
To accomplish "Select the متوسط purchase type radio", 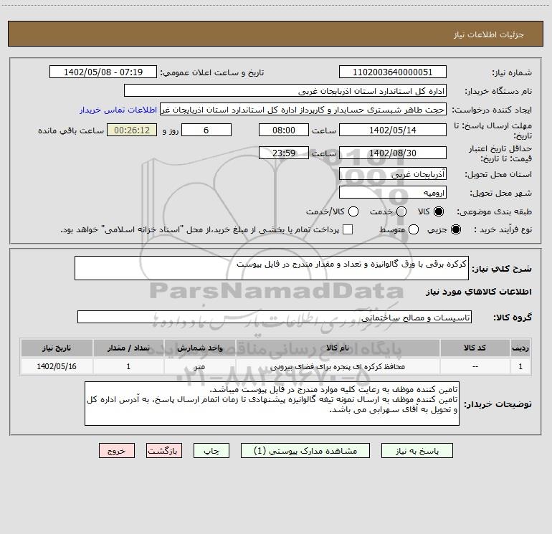I will tap(414, 229).
